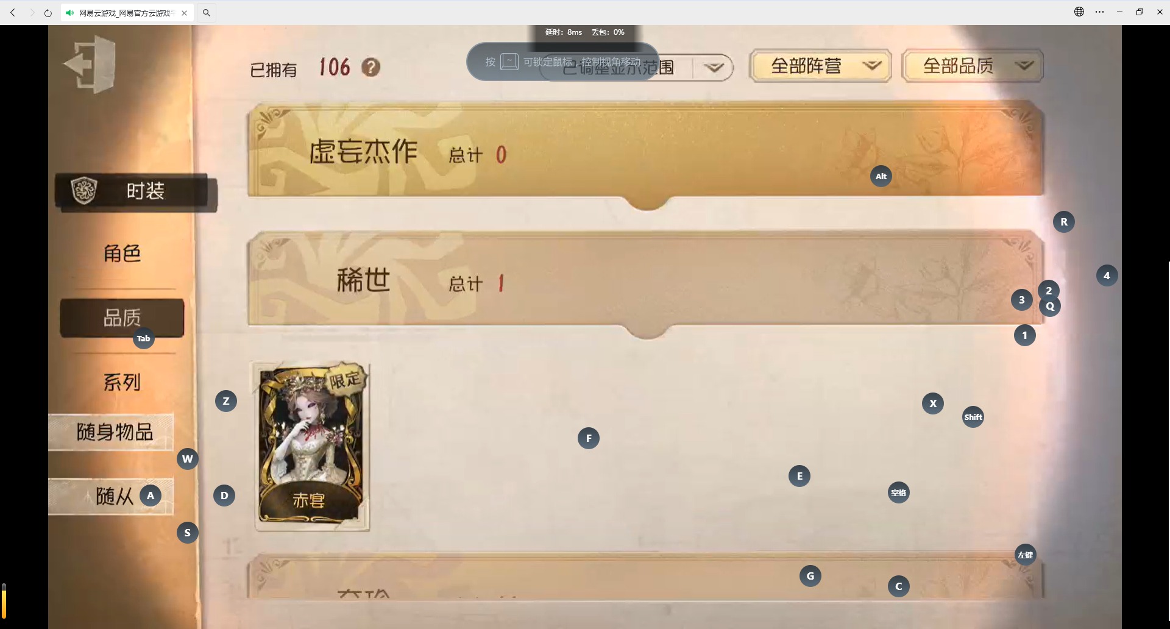This screenshot has width=1170, height=629.
Task: Switch to the 角色 tab
Action: 122,253
